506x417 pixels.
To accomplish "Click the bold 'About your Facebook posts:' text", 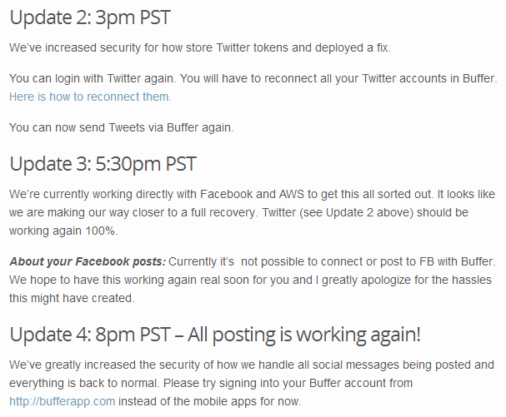I will [88, 261].
